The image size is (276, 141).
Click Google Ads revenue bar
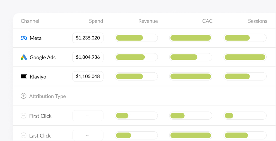click(x=136, y=57)
